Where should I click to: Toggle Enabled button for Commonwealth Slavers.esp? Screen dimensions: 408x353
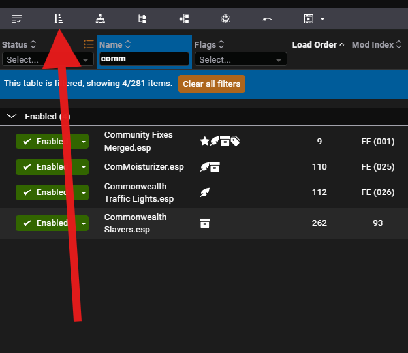click(x=46, y=223)
